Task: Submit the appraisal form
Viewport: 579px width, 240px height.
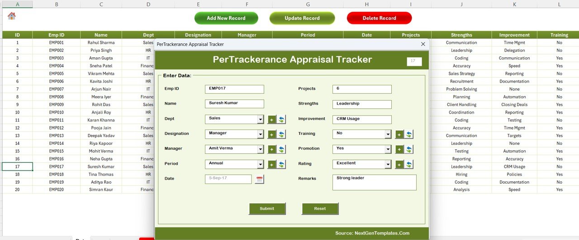Action: pos(267,209)
